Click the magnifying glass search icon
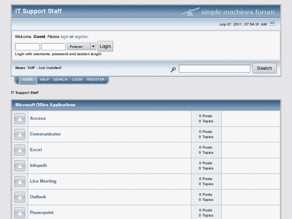This screenshot has height=219, width=292. pyautogui.click(x=173, y=70)
